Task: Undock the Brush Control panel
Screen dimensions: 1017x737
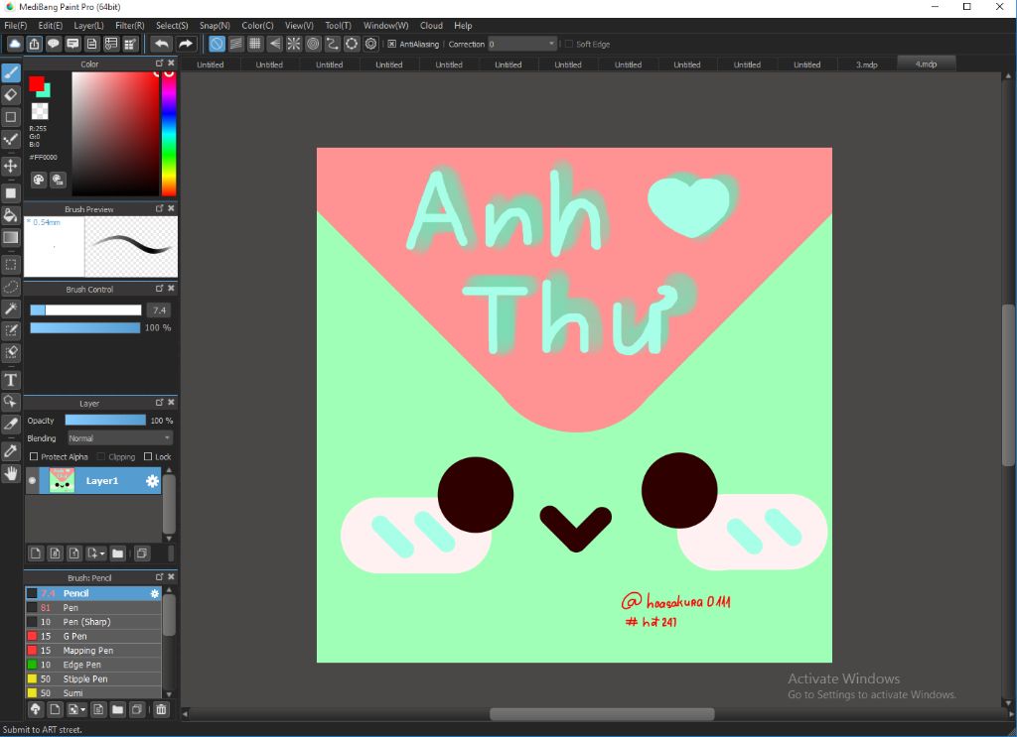Action: [x=160, y=289]
